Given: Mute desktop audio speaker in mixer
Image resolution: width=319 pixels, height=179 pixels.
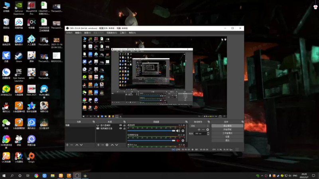Looking at the screenshot, I should pyautogui.click(x=178, y=131).
